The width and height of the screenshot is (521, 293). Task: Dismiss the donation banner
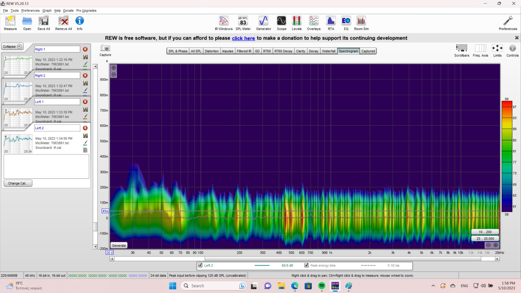(x=517, y=38)
